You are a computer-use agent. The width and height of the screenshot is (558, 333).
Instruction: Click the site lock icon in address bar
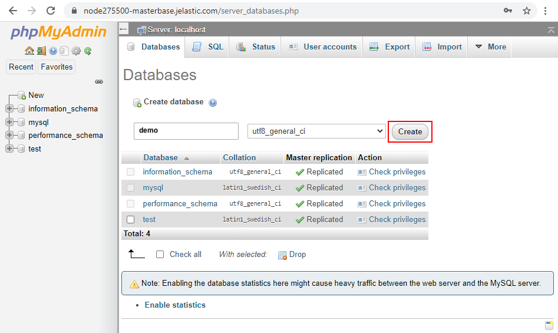[74, 11]
